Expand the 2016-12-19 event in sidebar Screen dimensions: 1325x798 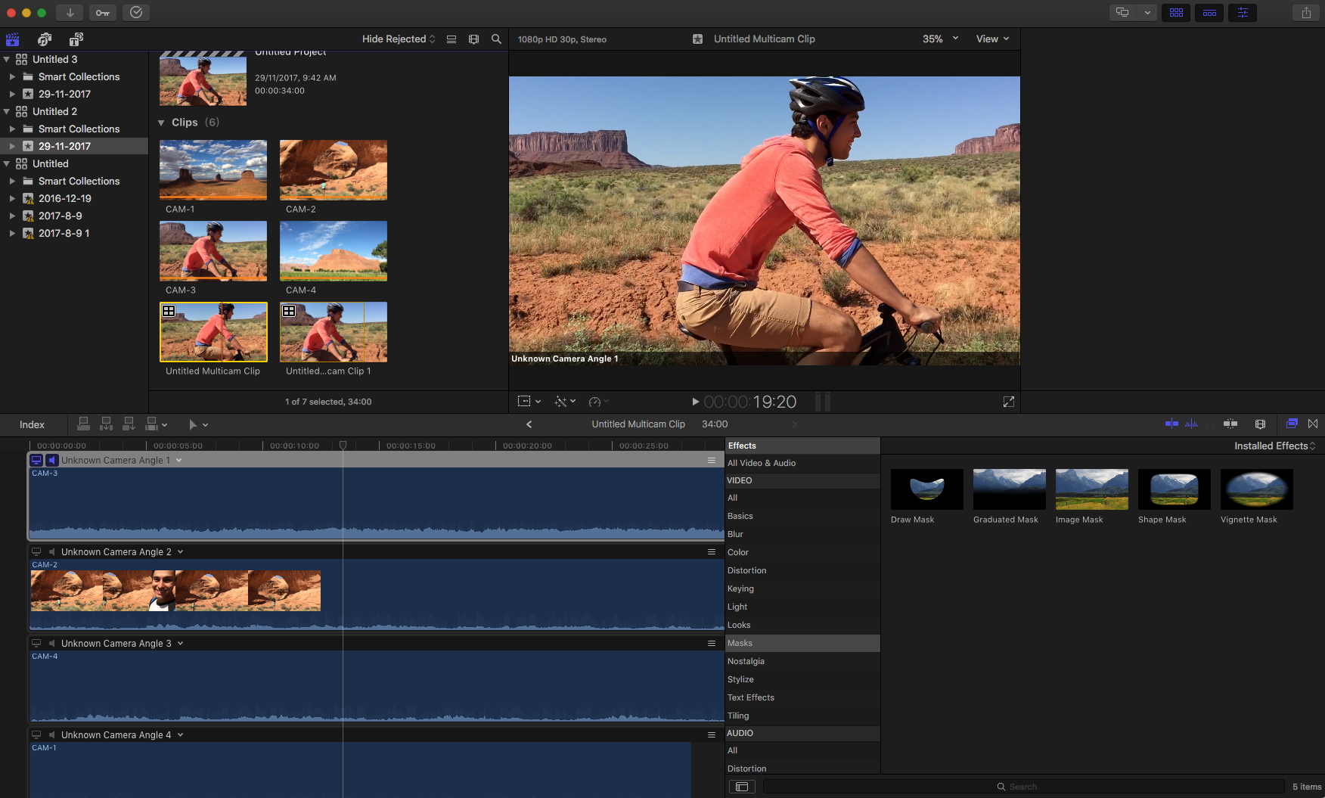point(12,199)
